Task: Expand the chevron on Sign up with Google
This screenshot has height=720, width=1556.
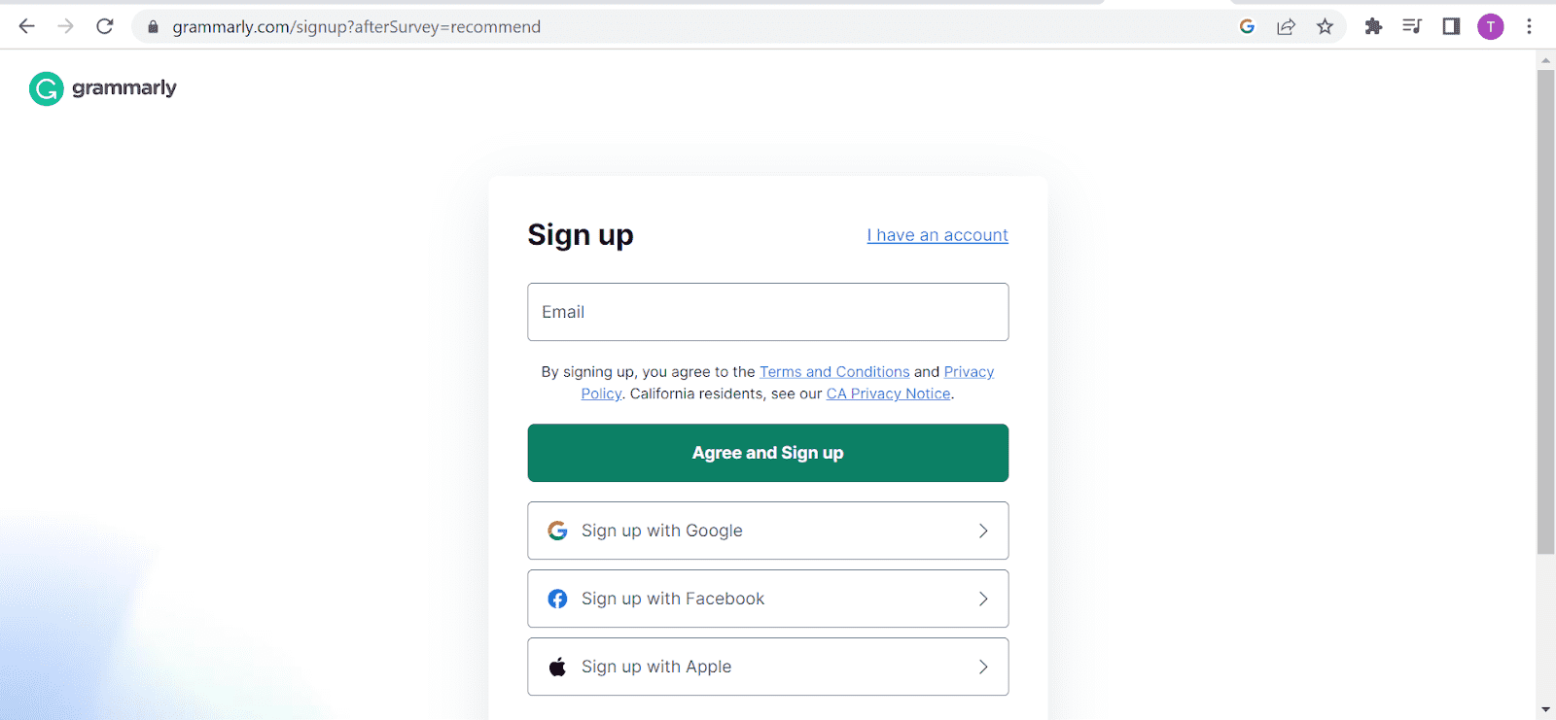Action: coord(982,531)
